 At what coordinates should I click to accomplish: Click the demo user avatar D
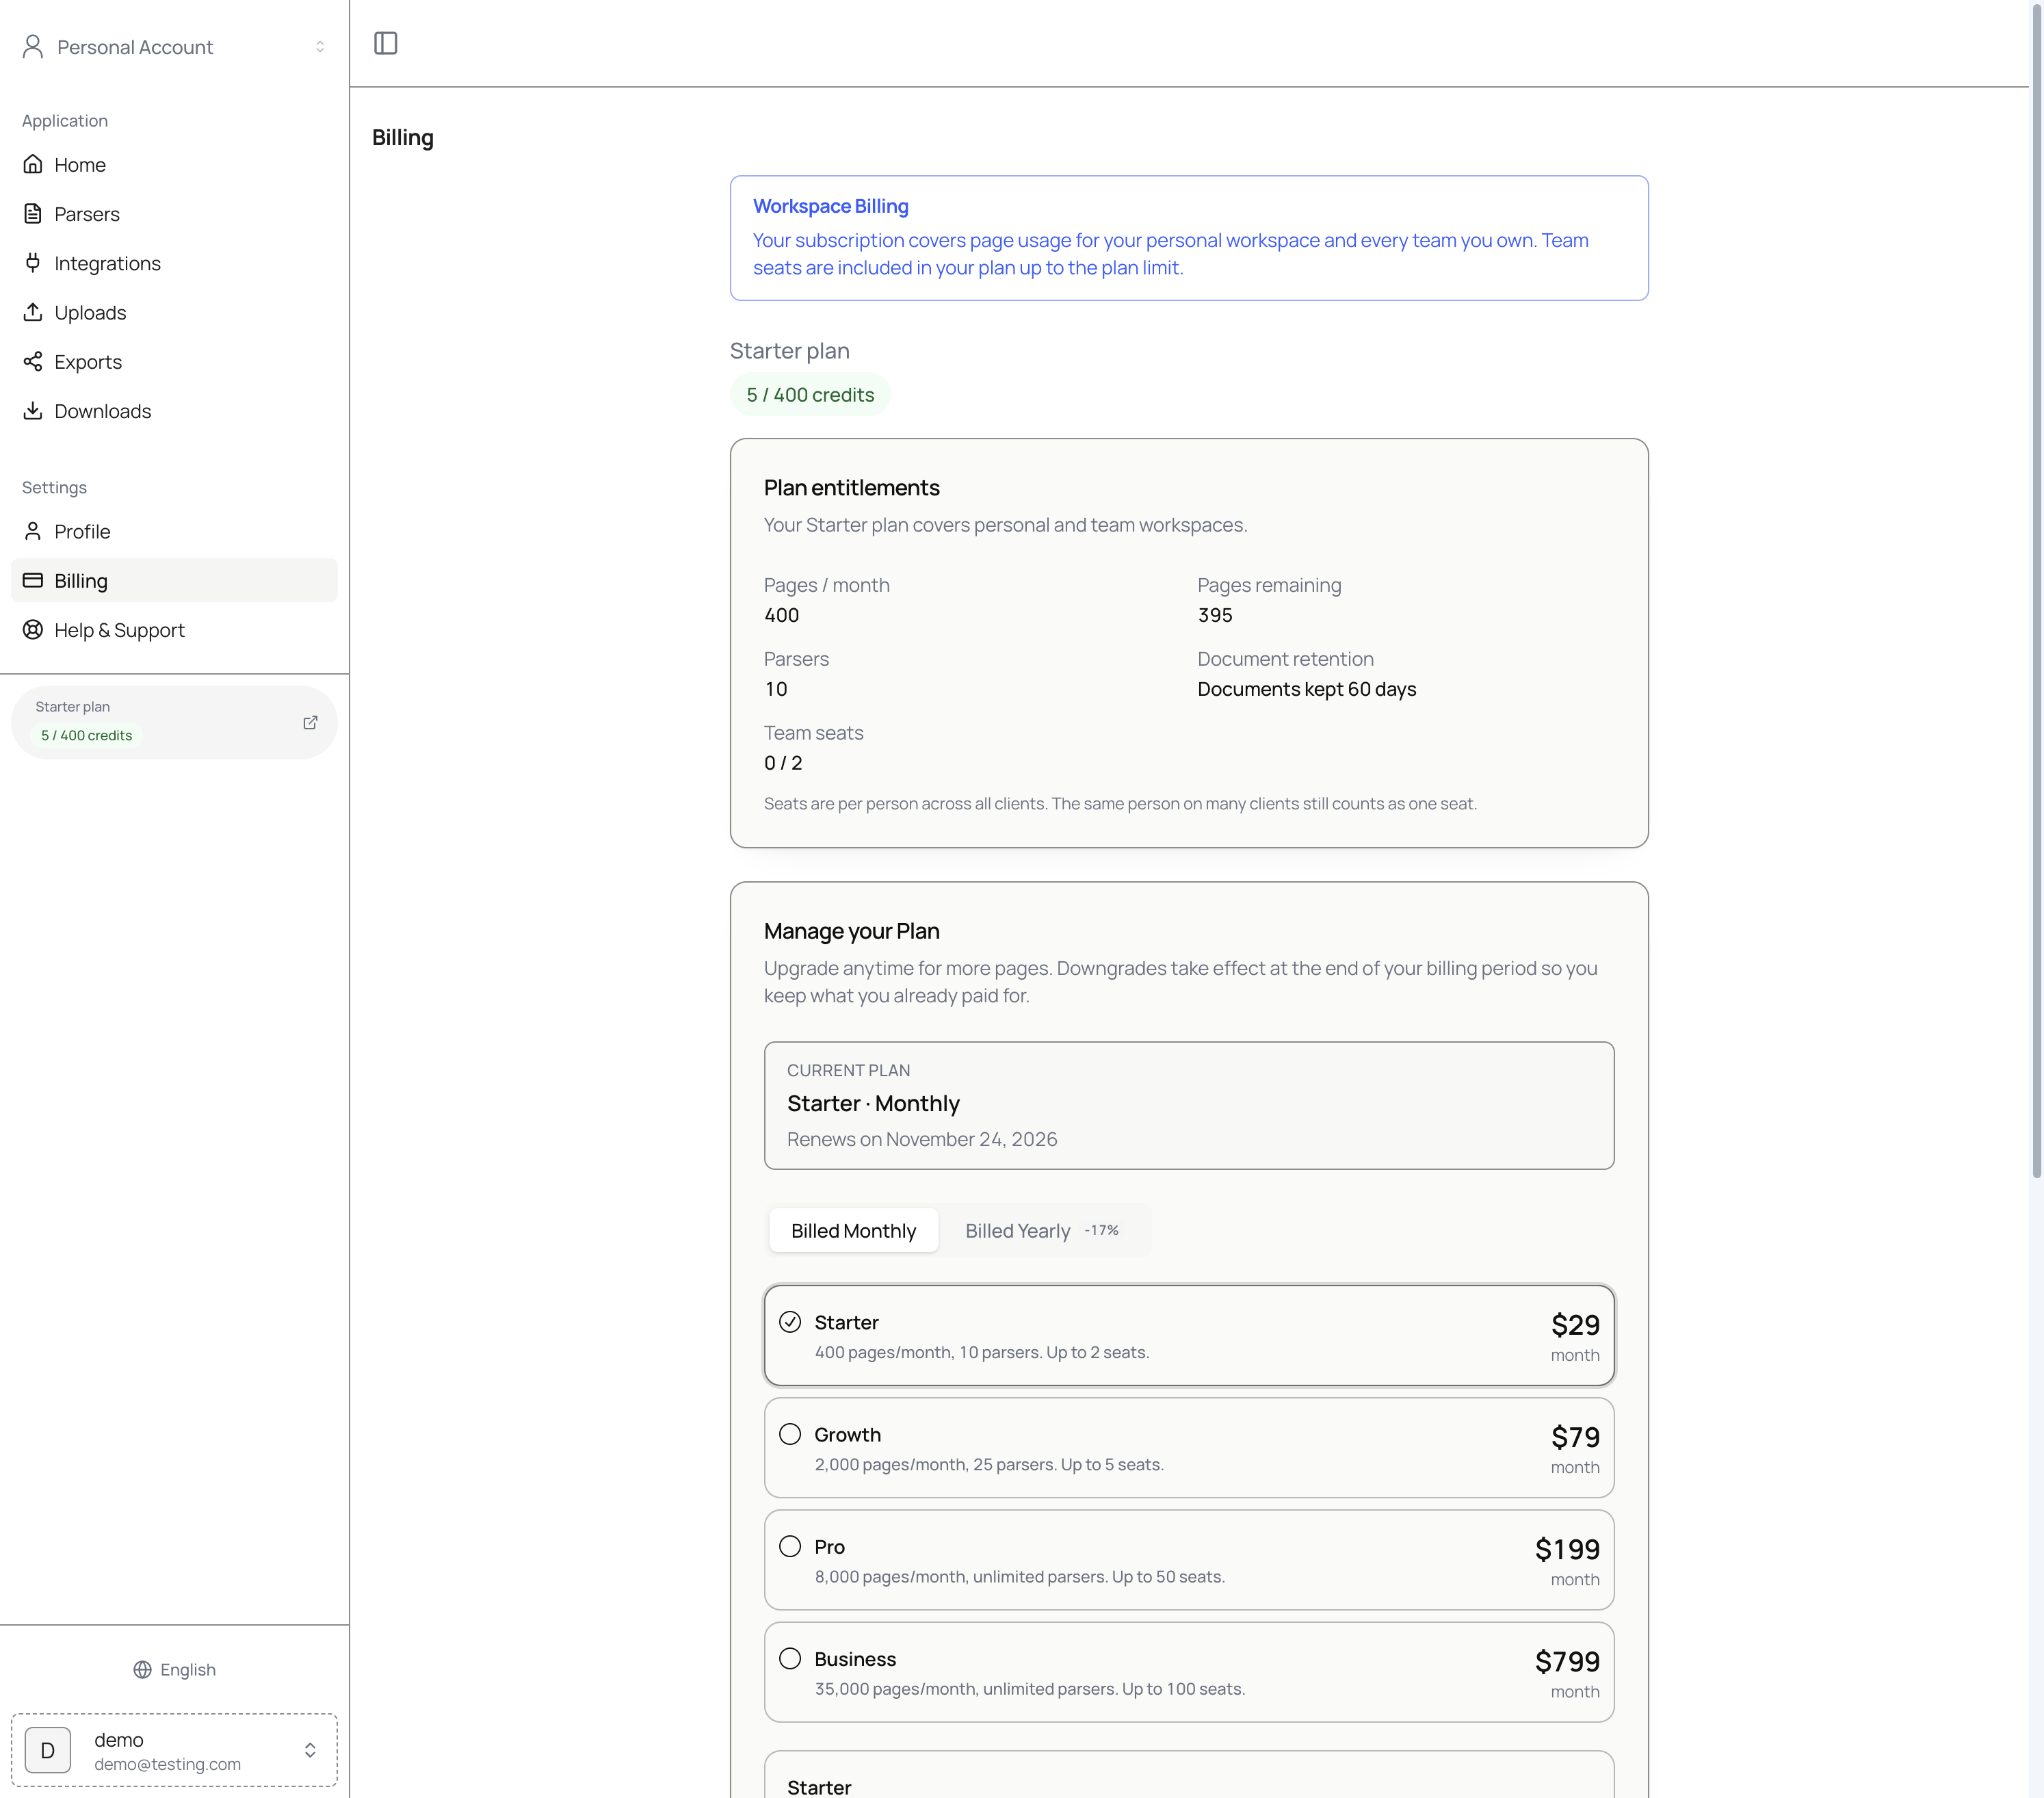pyautogui.click(x=47, y=1750)
